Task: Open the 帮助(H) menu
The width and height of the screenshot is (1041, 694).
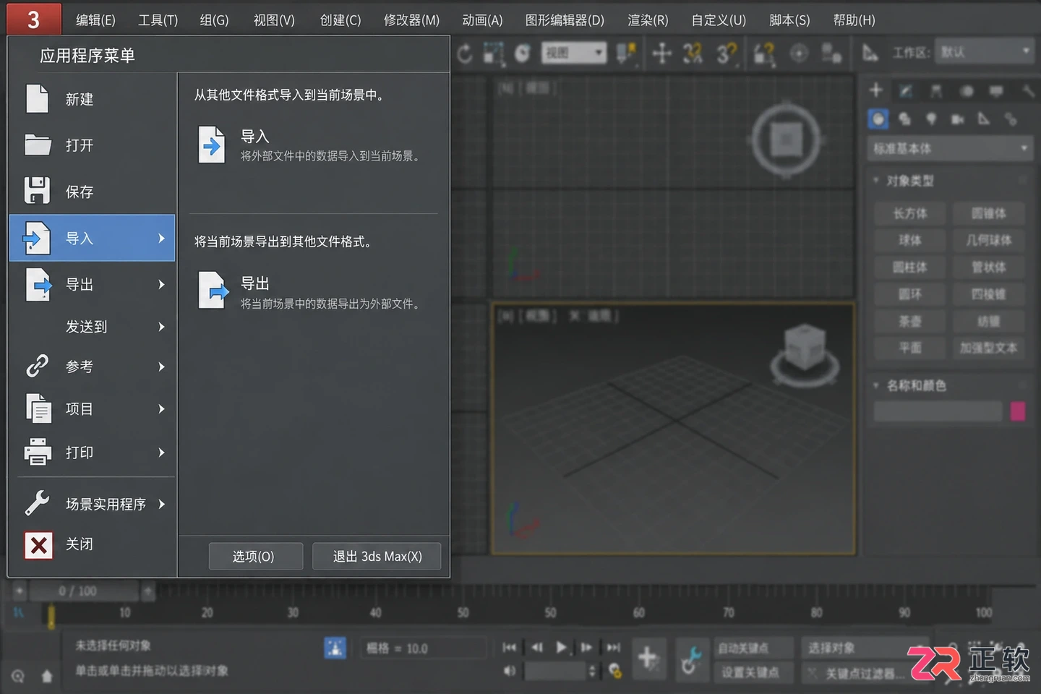Action: (x=854, y=20)
